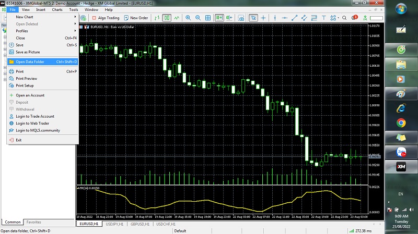
Task: Open the Charts menu in menu bar
Action: tap(57, 9)
